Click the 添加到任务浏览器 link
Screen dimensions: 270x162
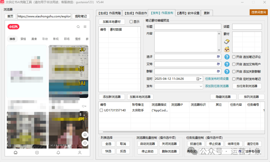(x=217, y=86)
